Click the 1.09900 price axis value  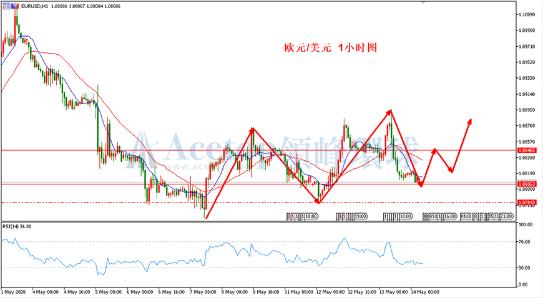526,31
